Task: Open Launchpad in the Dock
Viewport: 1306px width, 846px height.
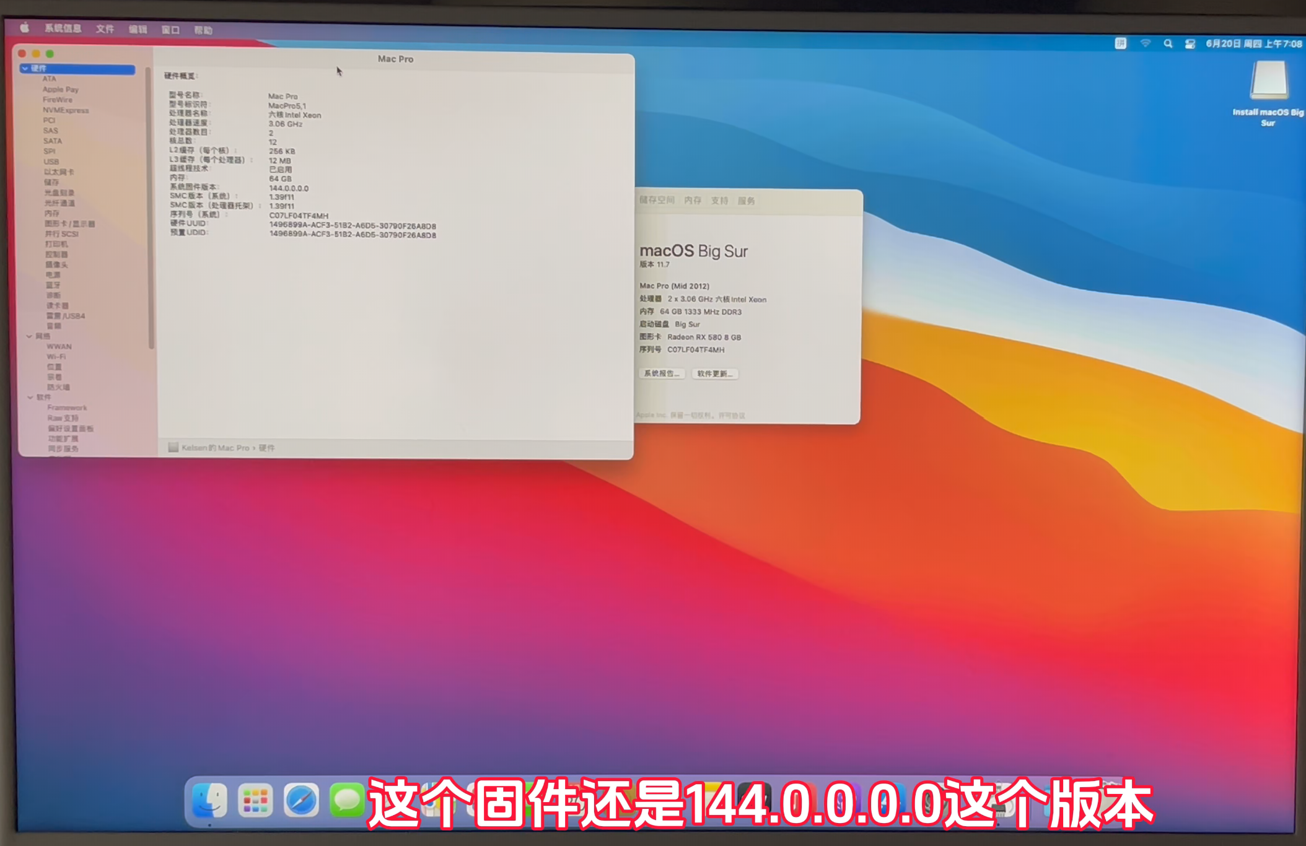Action: point(255,801)
